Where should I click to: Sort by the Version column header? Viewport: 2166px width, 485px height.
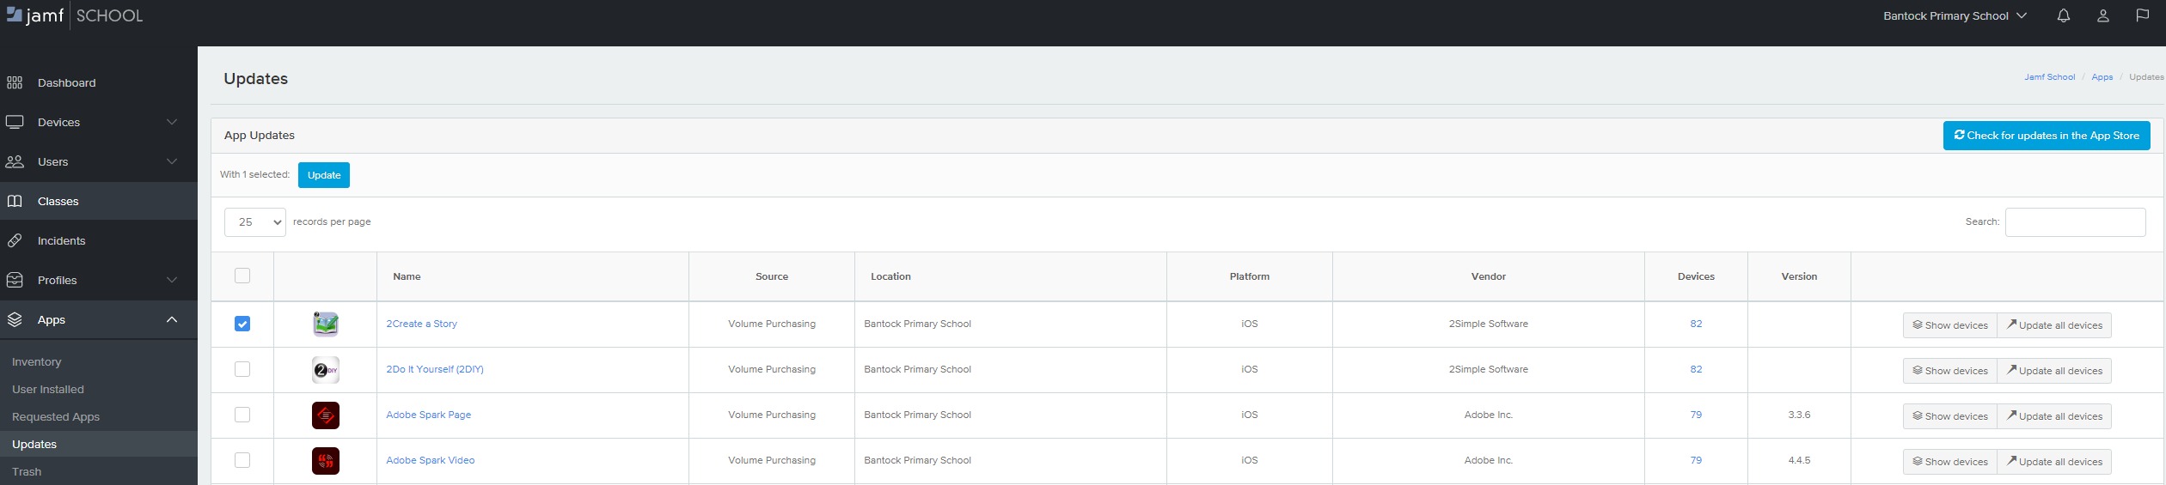(x=1799, y=276)
